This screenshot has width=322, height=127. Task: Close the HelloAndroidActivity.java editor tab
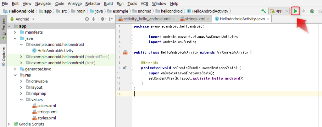(268, 19)
